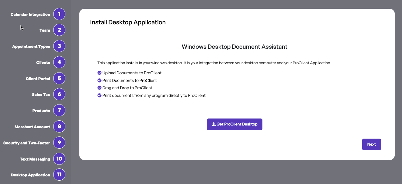Screen dimensions: 402x184
Task: Go to step 1 circle, Calendar Integration
Action: point(59,14)
